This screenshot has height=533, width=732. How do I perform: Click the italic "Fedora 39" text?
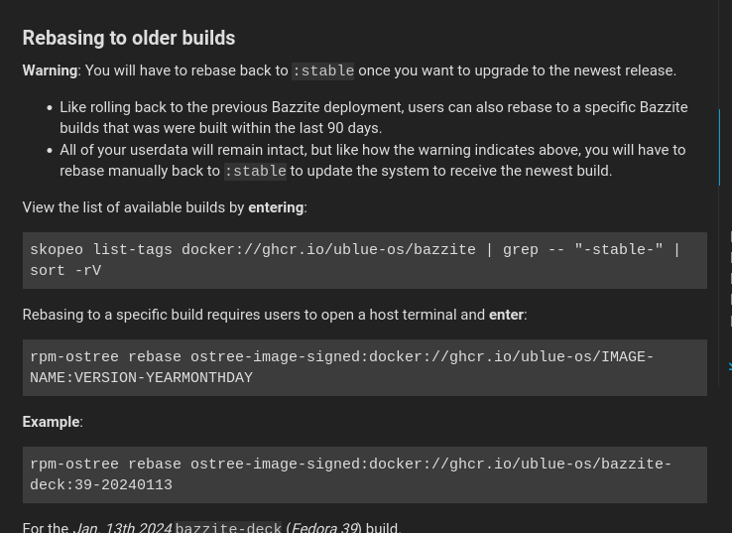323,528
